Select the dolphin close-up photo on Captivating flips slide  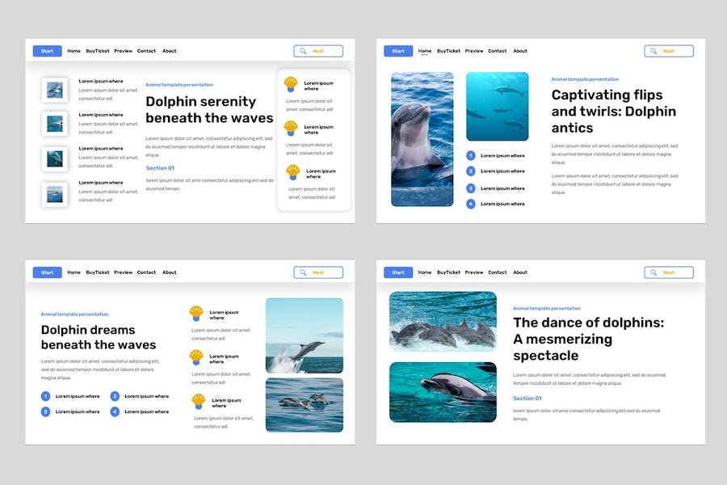[x=422, y=139]
